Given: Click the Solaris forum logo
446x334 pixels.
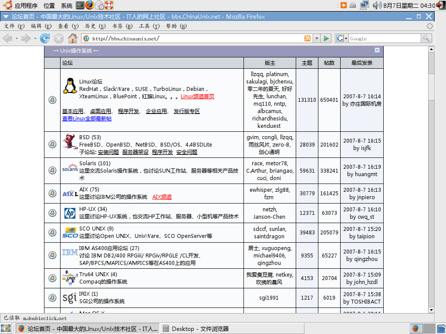Looking at the screenshot, I should click(70, 167).
